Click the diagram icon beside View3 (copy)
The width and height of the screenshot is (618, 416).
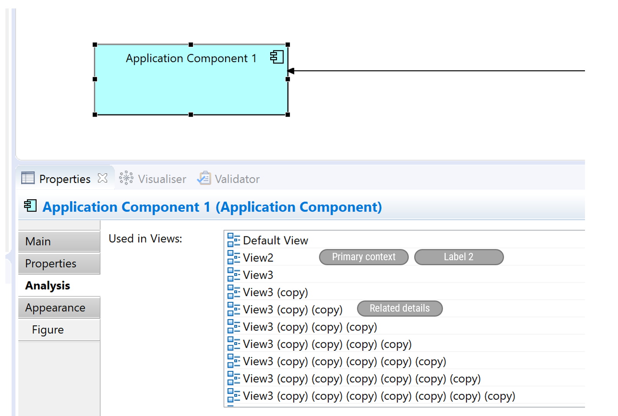coord(234,292)
